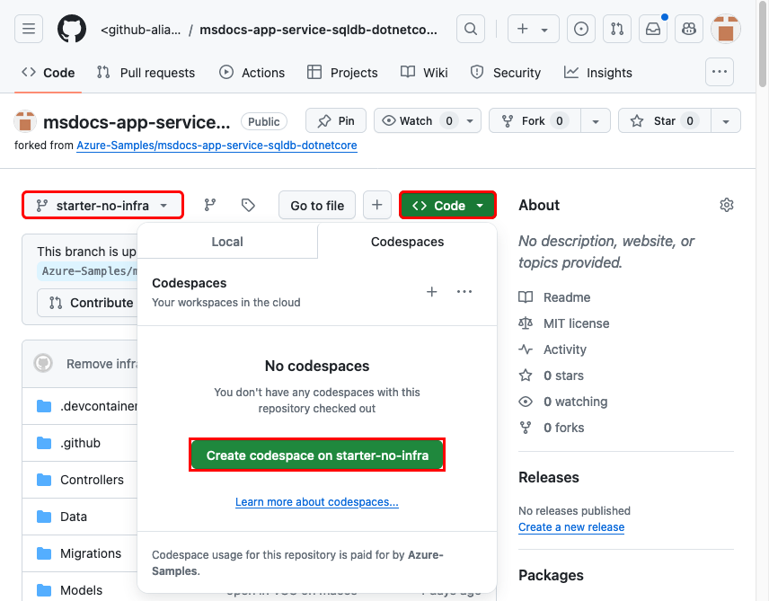Viewport: 769px width, 601px height.
Task: Open the About section settings gear
Action: [x=726, y=205]
